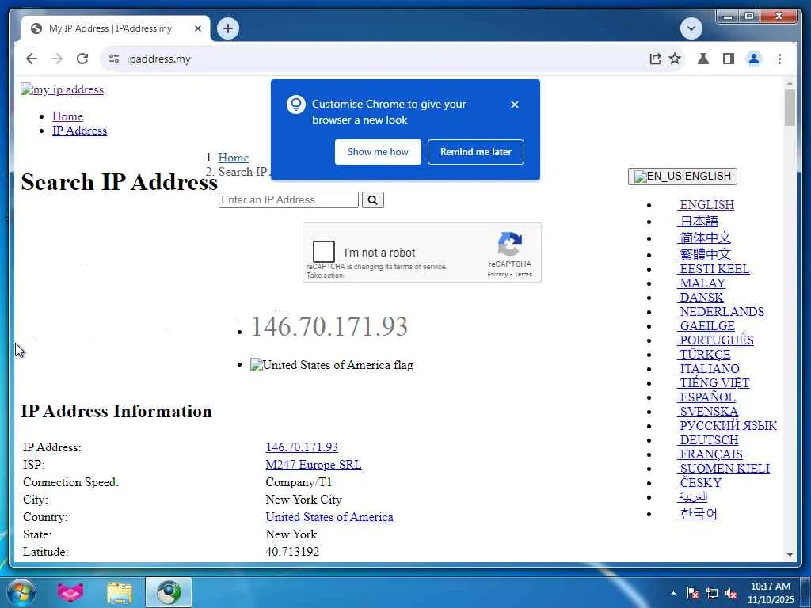Open the reCAPTCHA Privacy link
This screenshot has width=811, height=608.
point(497,275)
